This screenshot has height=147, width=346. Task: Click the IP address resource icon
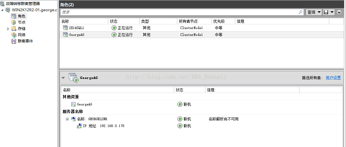pos(79,126)
